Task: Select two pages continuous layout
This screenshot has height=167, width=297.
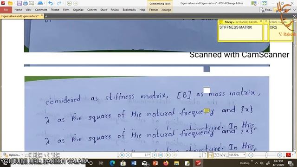Action: [223, 155]
